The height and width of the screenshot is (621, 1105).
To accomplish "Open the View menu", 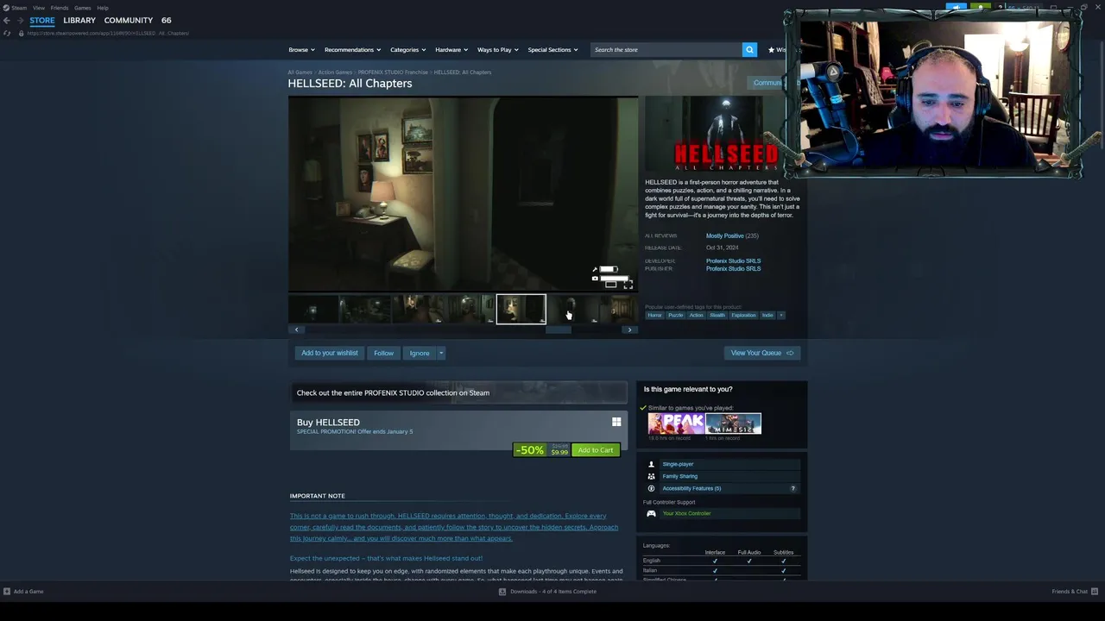I will click(x=39, y=8).
